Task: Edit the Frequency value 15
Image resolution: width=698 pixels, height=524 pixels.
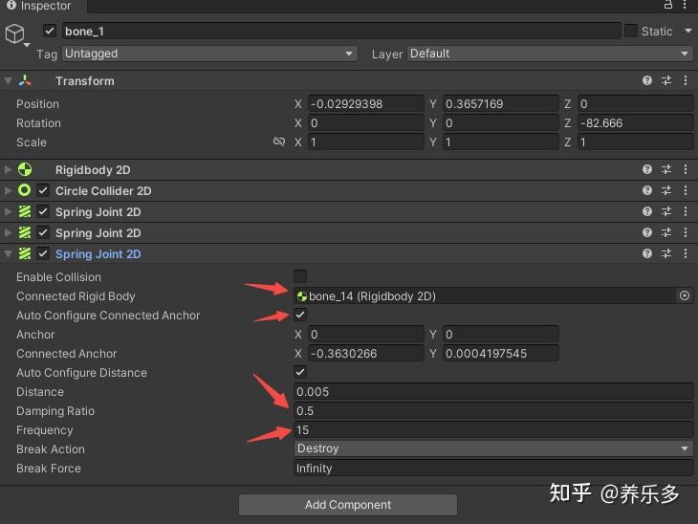Action: tap(493, 430)
